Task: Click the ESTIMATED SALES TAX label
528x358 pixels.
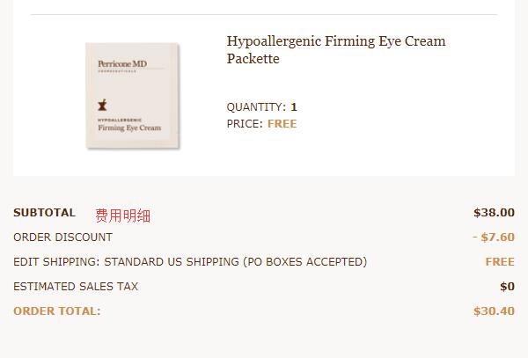Action: click(76, 287)
